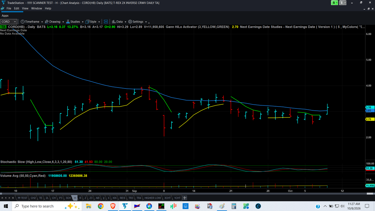Viewport: 375px width, 211px height.
Task: Open the Window menu
Action: pyautogui.click(x=37, y=8)
